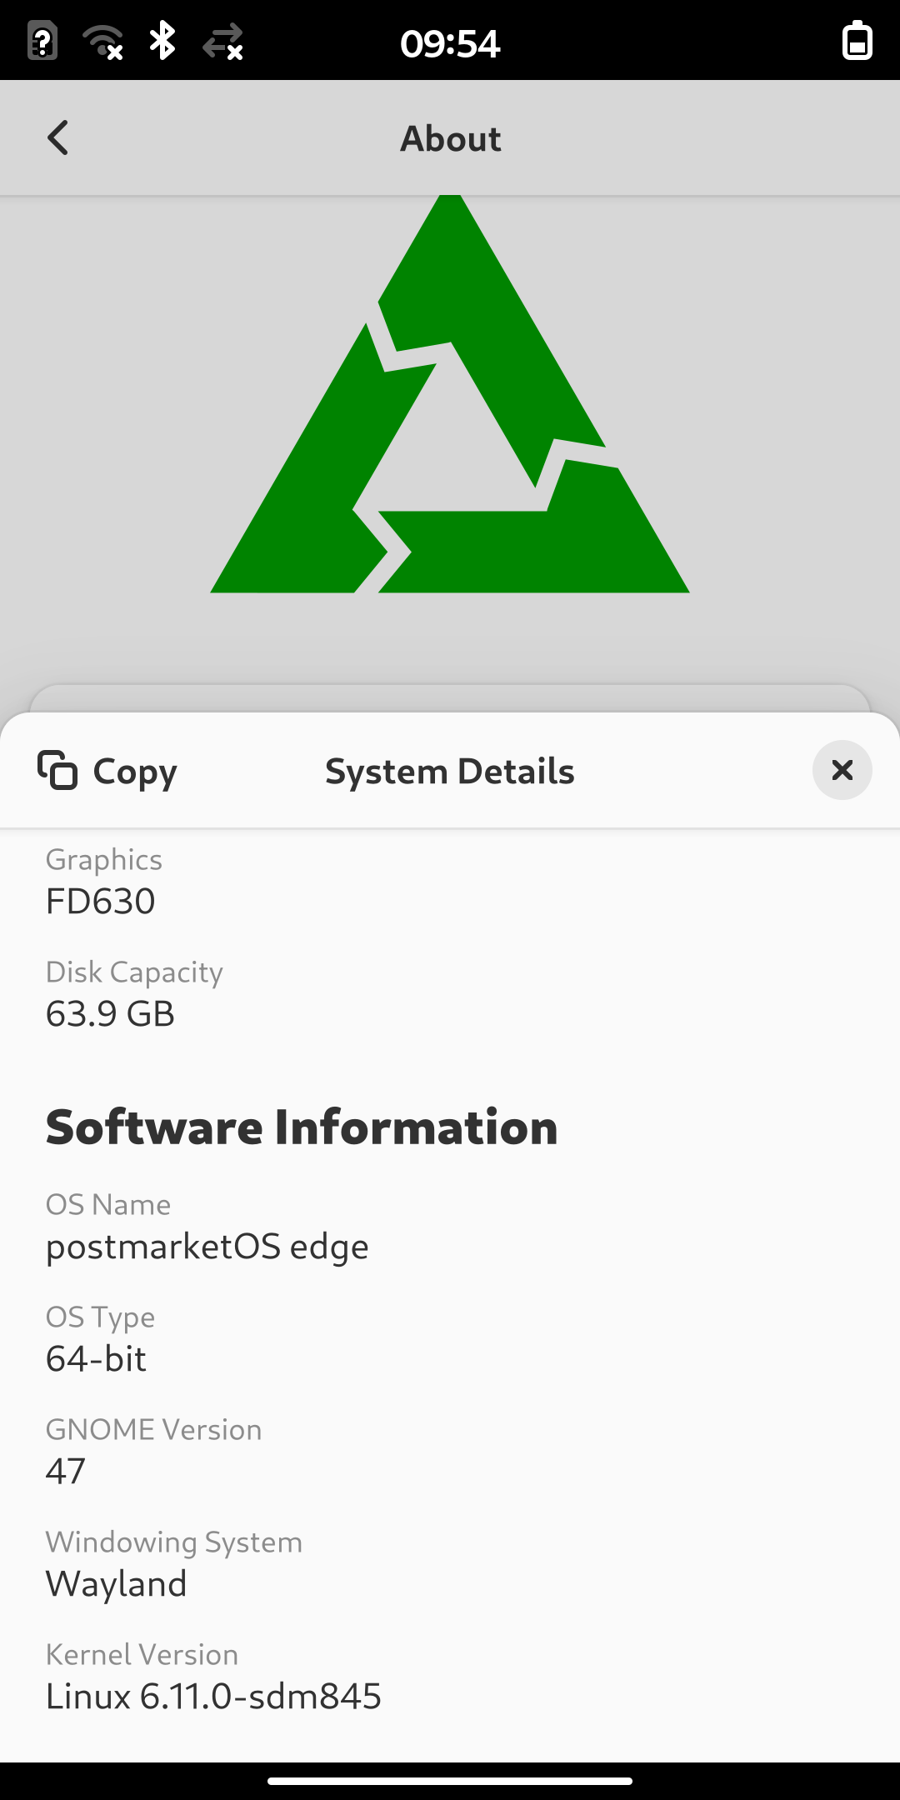Viewport: 900px width, 1800px height.
Task: Tap the Wi-Fi disconnected status icon
Action: 103,41
